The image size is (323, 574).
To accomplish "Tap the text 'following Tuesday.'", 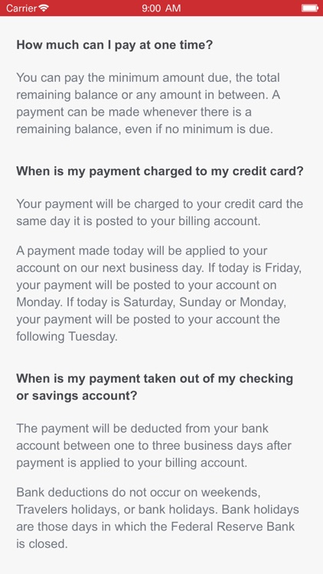I will coord(67,336).
